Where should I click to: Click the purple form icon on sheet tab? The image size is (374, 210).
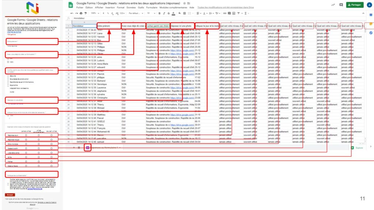pos(88,147)
